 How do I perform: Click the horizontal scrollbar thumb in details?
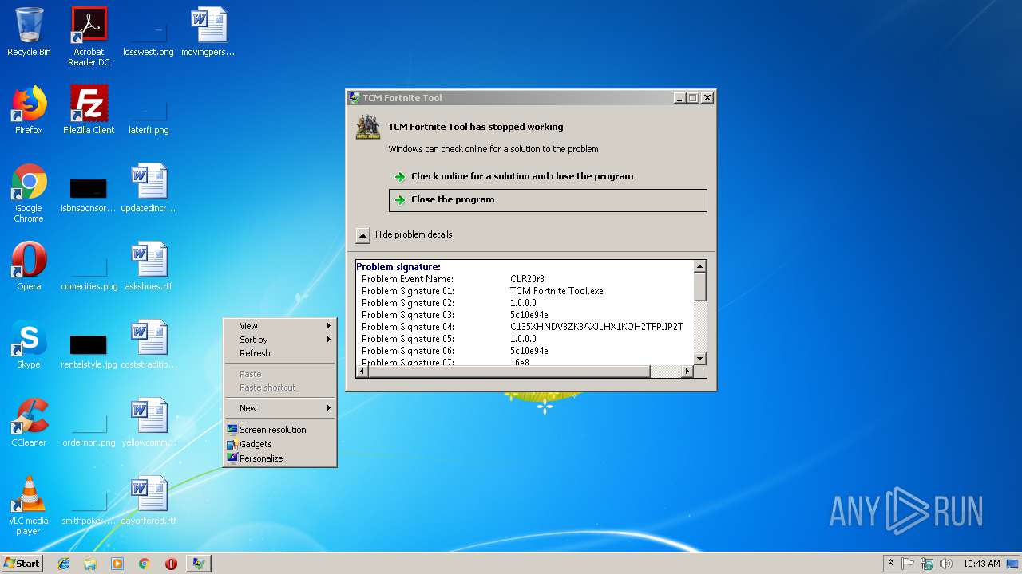point(509,372)
